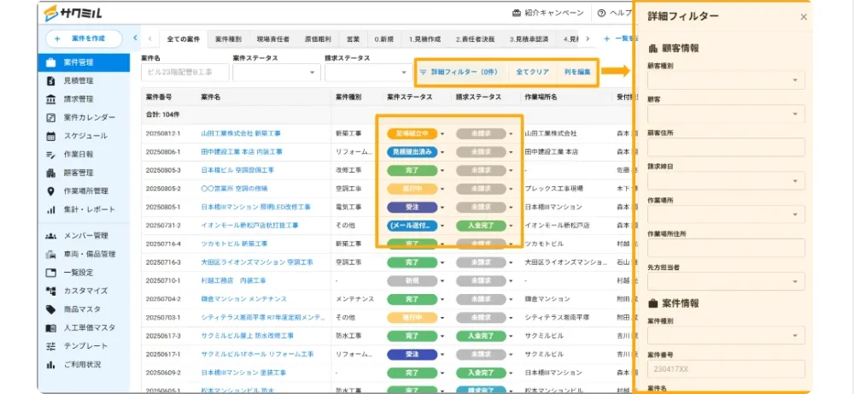Expand the 顧客 dropdown in the filter panel
The width and height of the screenshot is (854, 394).
click(726, 114)
